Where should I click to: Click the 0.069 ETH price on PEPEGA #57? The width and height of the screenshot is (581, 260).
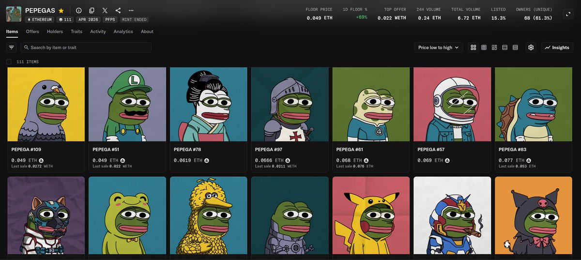pos(430,160)
